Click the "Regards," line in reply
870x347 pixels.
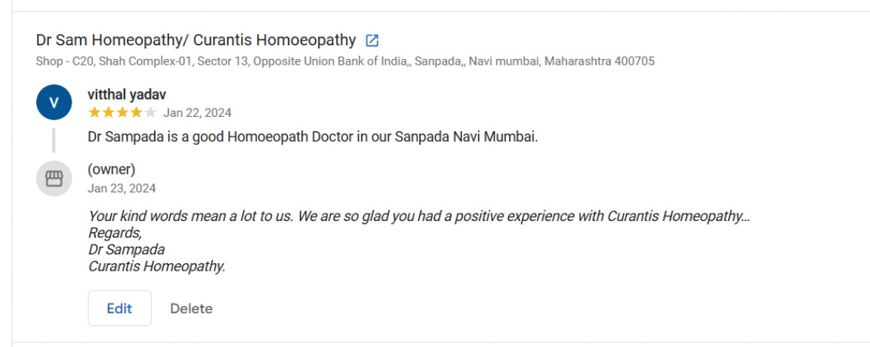tap(115, 233)
